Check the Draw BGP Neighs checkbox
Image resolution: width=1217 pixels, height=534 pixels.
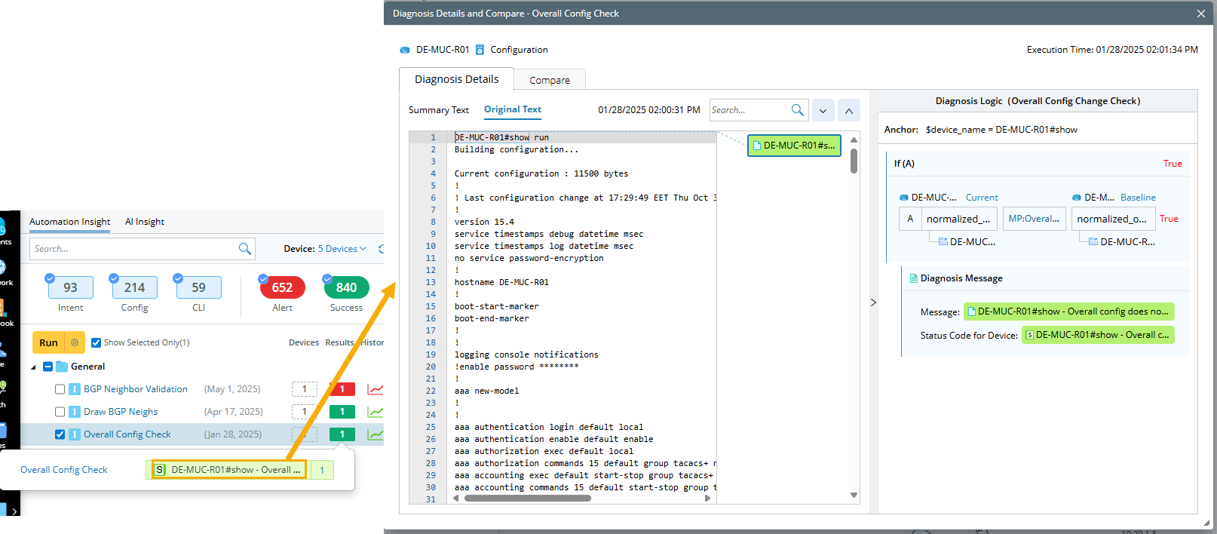coord(60,412)
